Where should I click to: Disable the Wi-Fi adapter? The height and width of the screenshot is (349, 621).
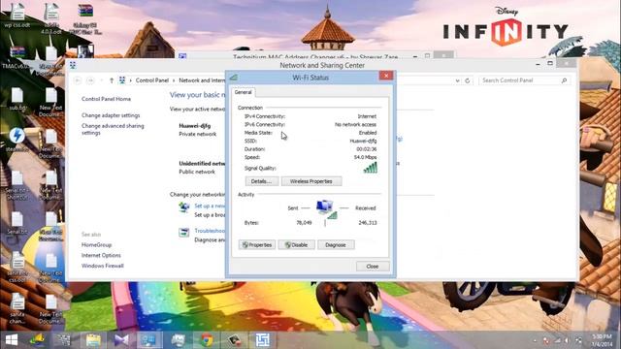297,245
